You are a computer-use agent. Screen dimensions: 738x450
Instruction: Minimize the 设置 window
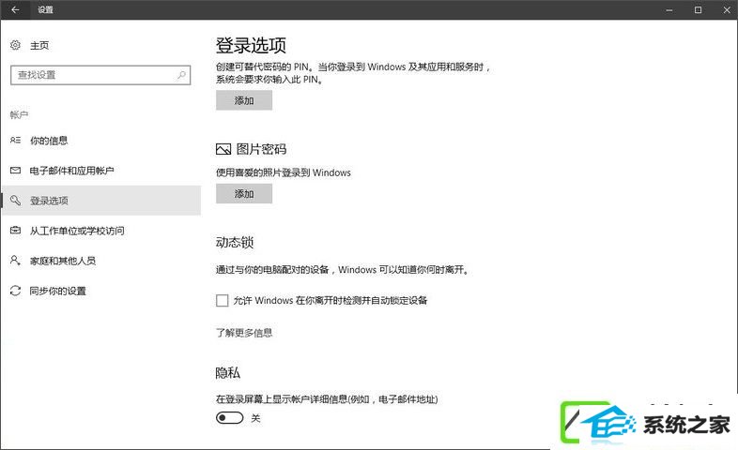[669, 10]
